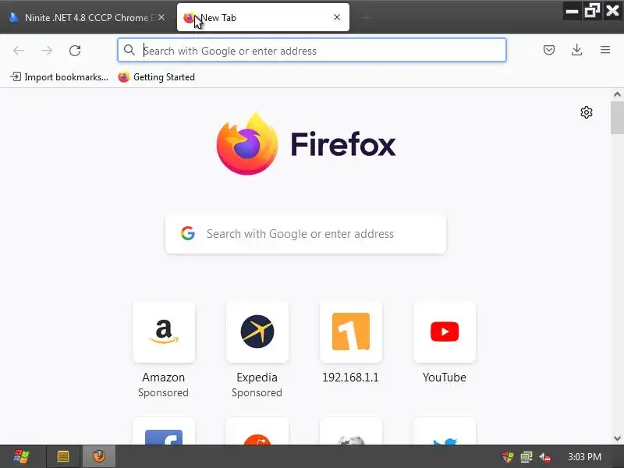Focus the address bar field
Screen dimensions: 624x468
click(311, 50)
